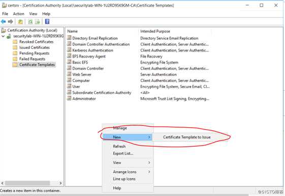The width and height of the screenshot is (285, 196).
Task: Open the Help menu in menu bar
Action: click(46, 14)
